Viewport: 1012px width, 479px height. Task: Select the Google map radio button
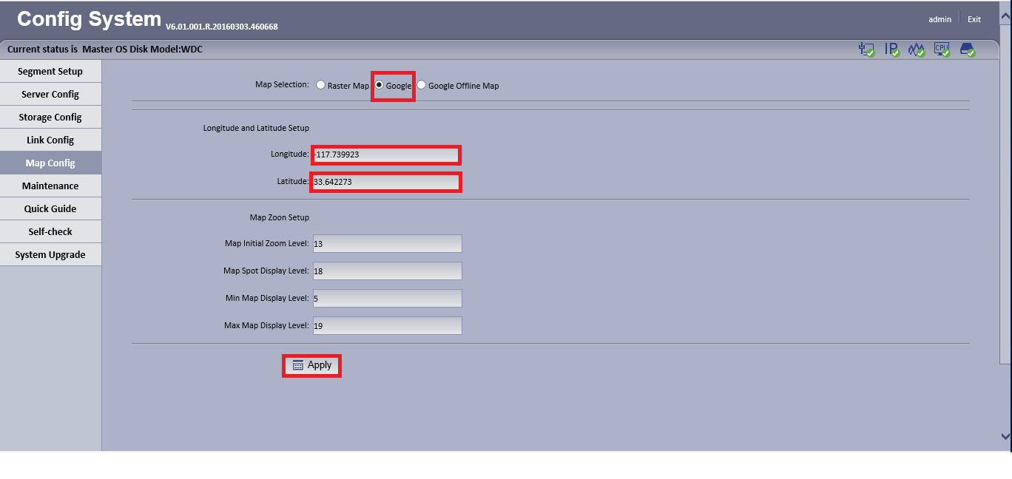[x=379, y=85]
